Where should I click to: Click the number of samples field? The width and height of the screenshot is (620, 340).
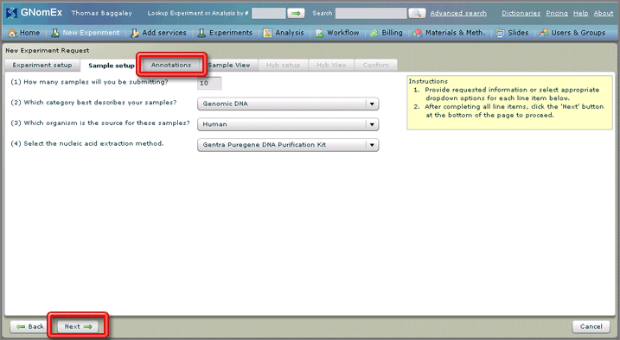(209, 83)
